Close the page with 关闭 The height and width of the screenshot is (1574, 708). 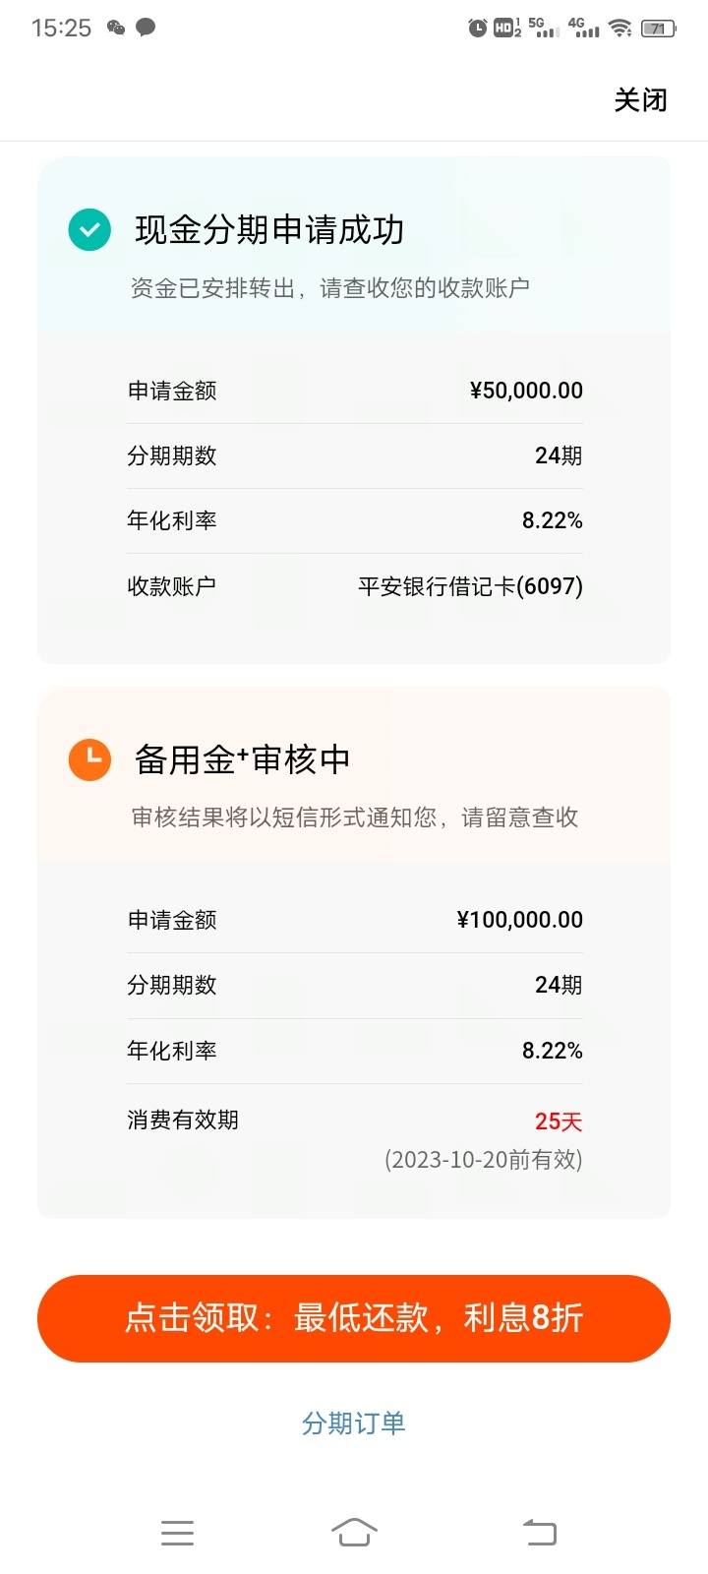pos(640,99)
